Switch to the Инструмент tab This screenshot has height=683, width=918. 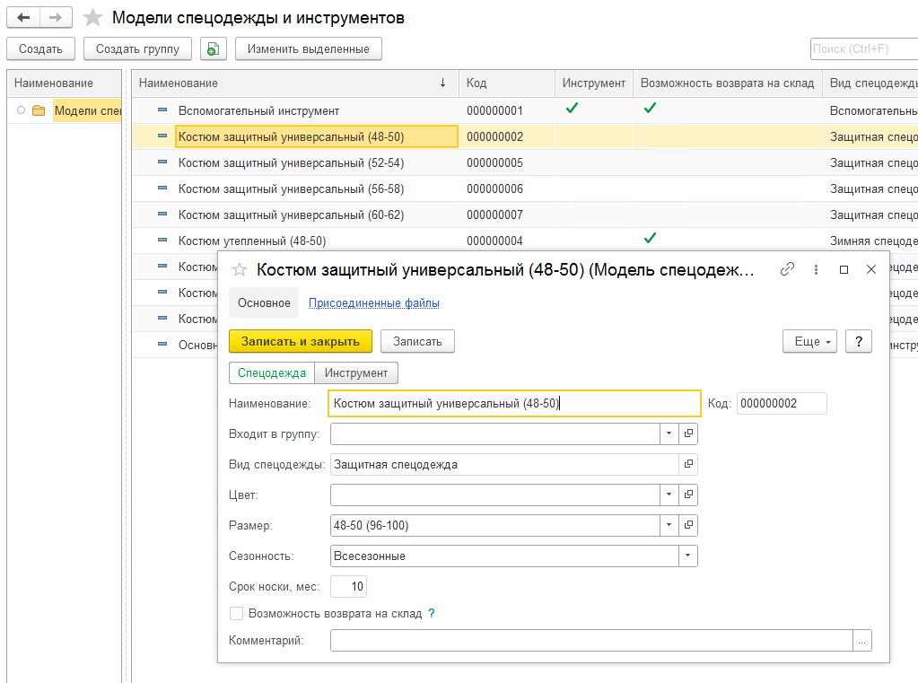point(356,373)
